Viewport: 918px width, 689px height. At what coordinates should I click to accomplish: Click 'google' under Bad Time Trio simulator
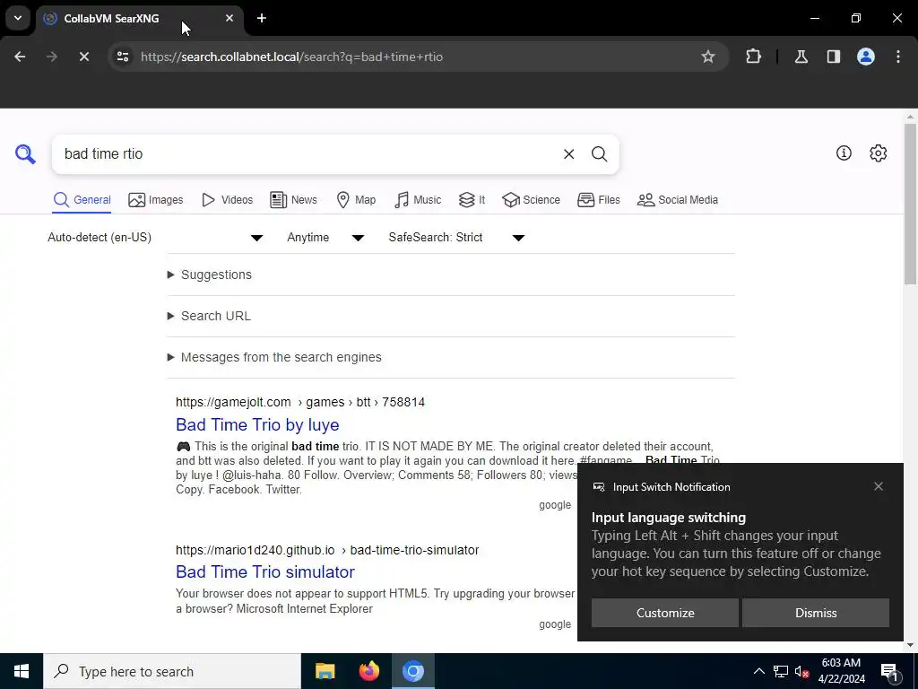click(554, 624)
